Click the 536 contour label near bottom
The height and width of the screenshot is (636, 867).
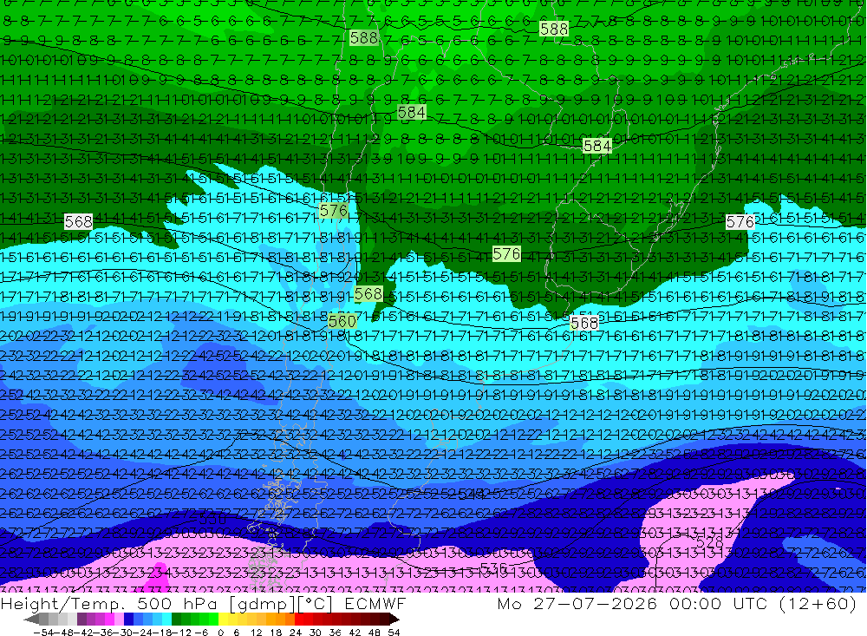pos(494,568)
